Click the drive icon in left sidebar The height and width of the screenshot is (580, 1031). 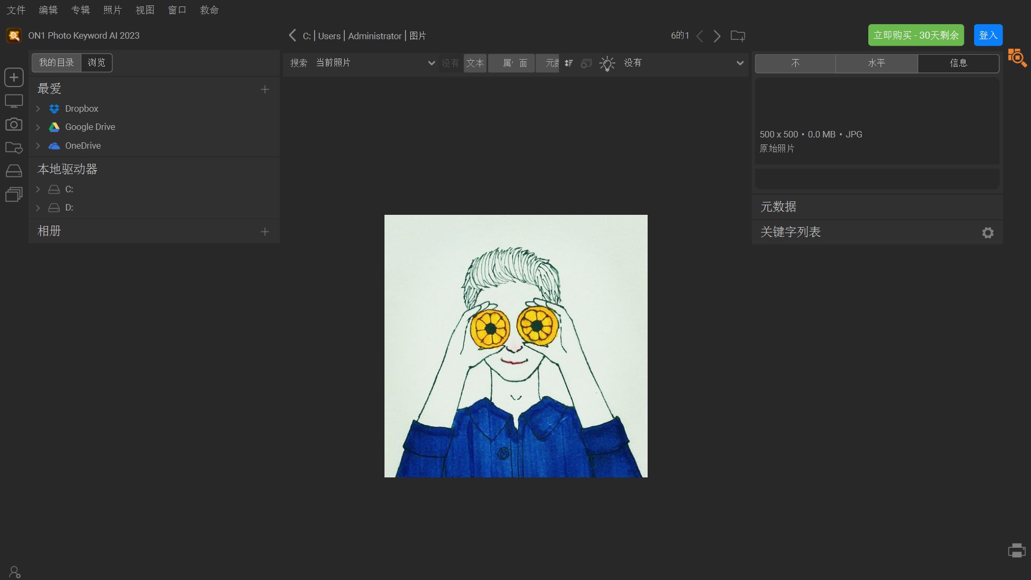[x=14, y=171]
